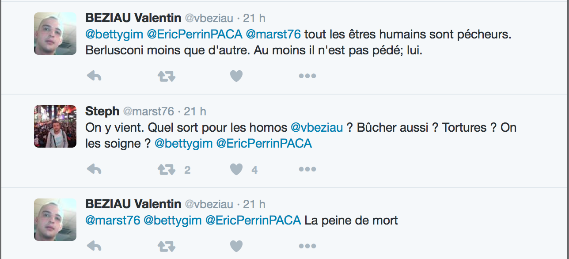Open @vbeziau mention in Steph's tweet

(316, 128)
